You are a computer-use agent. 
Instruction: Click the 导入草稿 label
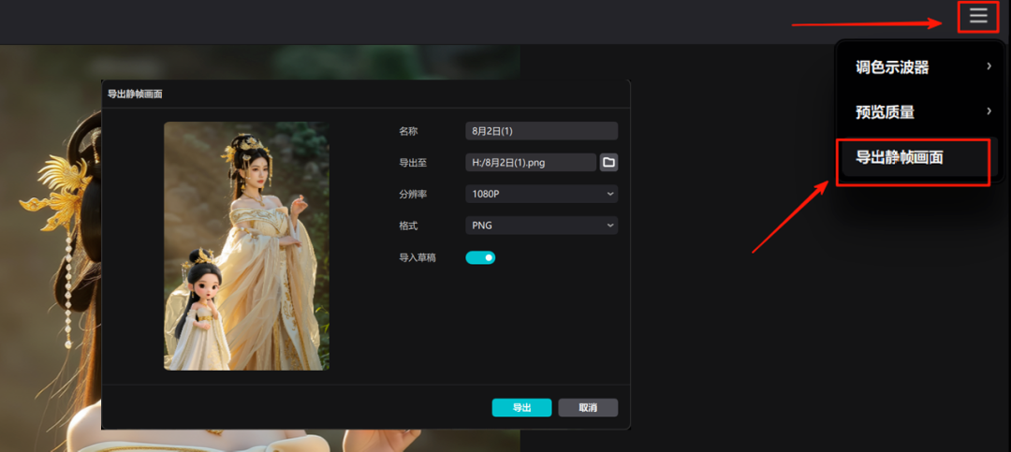418,258
